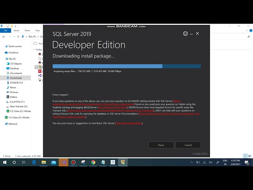Open HONOR 8 X device
The image size is (253, 190).
coord(17,83)
